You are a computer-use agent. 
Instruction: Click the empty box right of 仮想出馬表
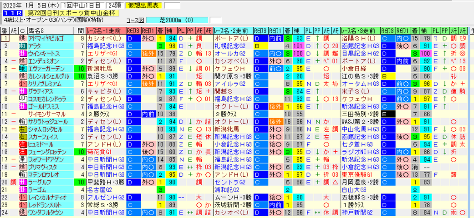172,5
